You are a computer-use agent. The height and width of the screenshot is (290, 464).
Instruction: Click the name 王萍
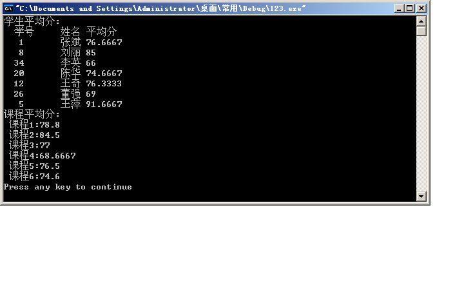coord(70,104)
